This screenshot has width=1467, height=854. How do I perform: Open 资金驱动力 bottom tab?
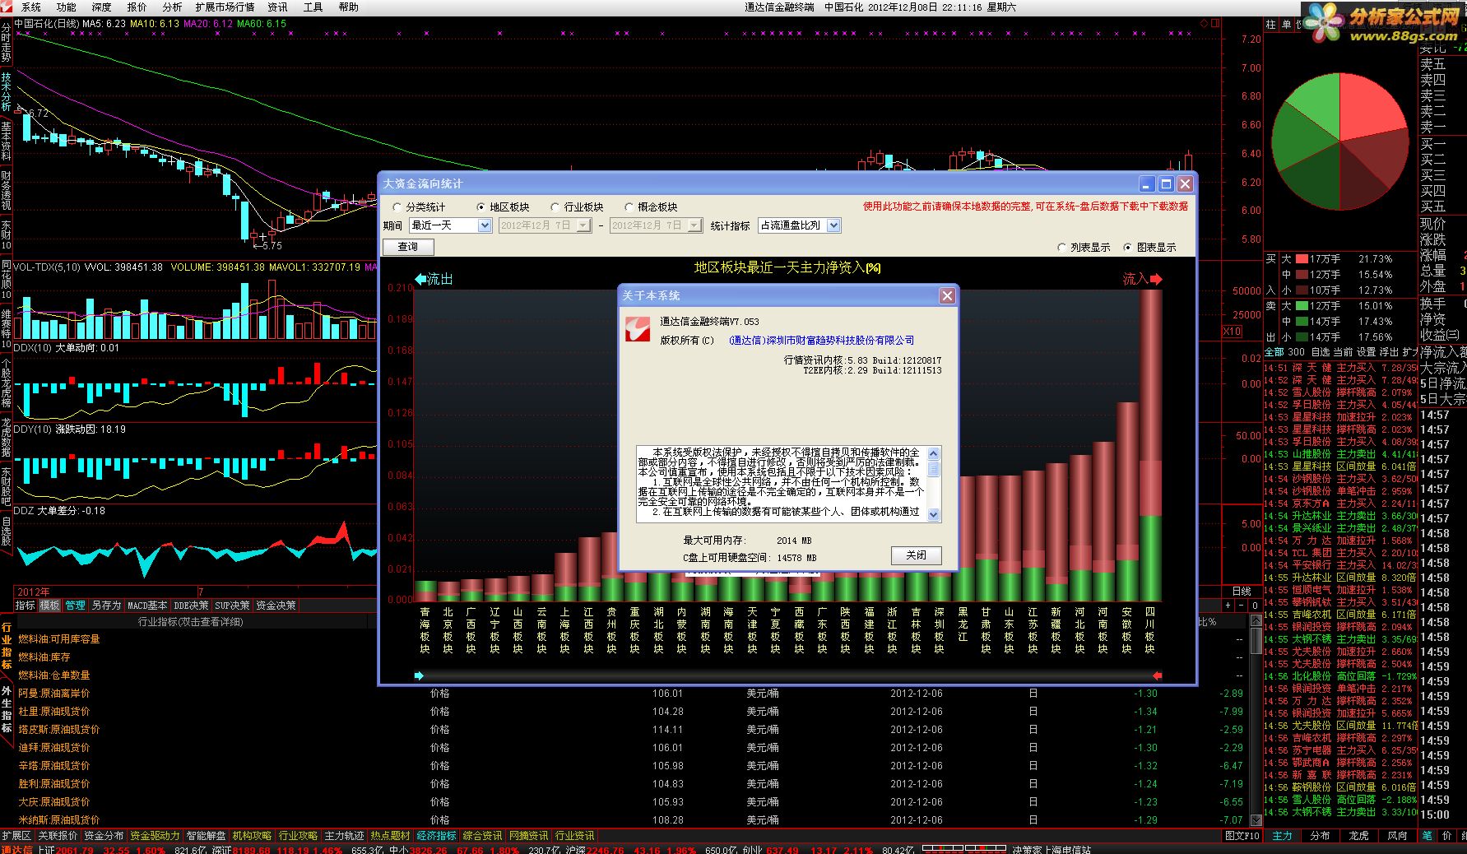155,835
